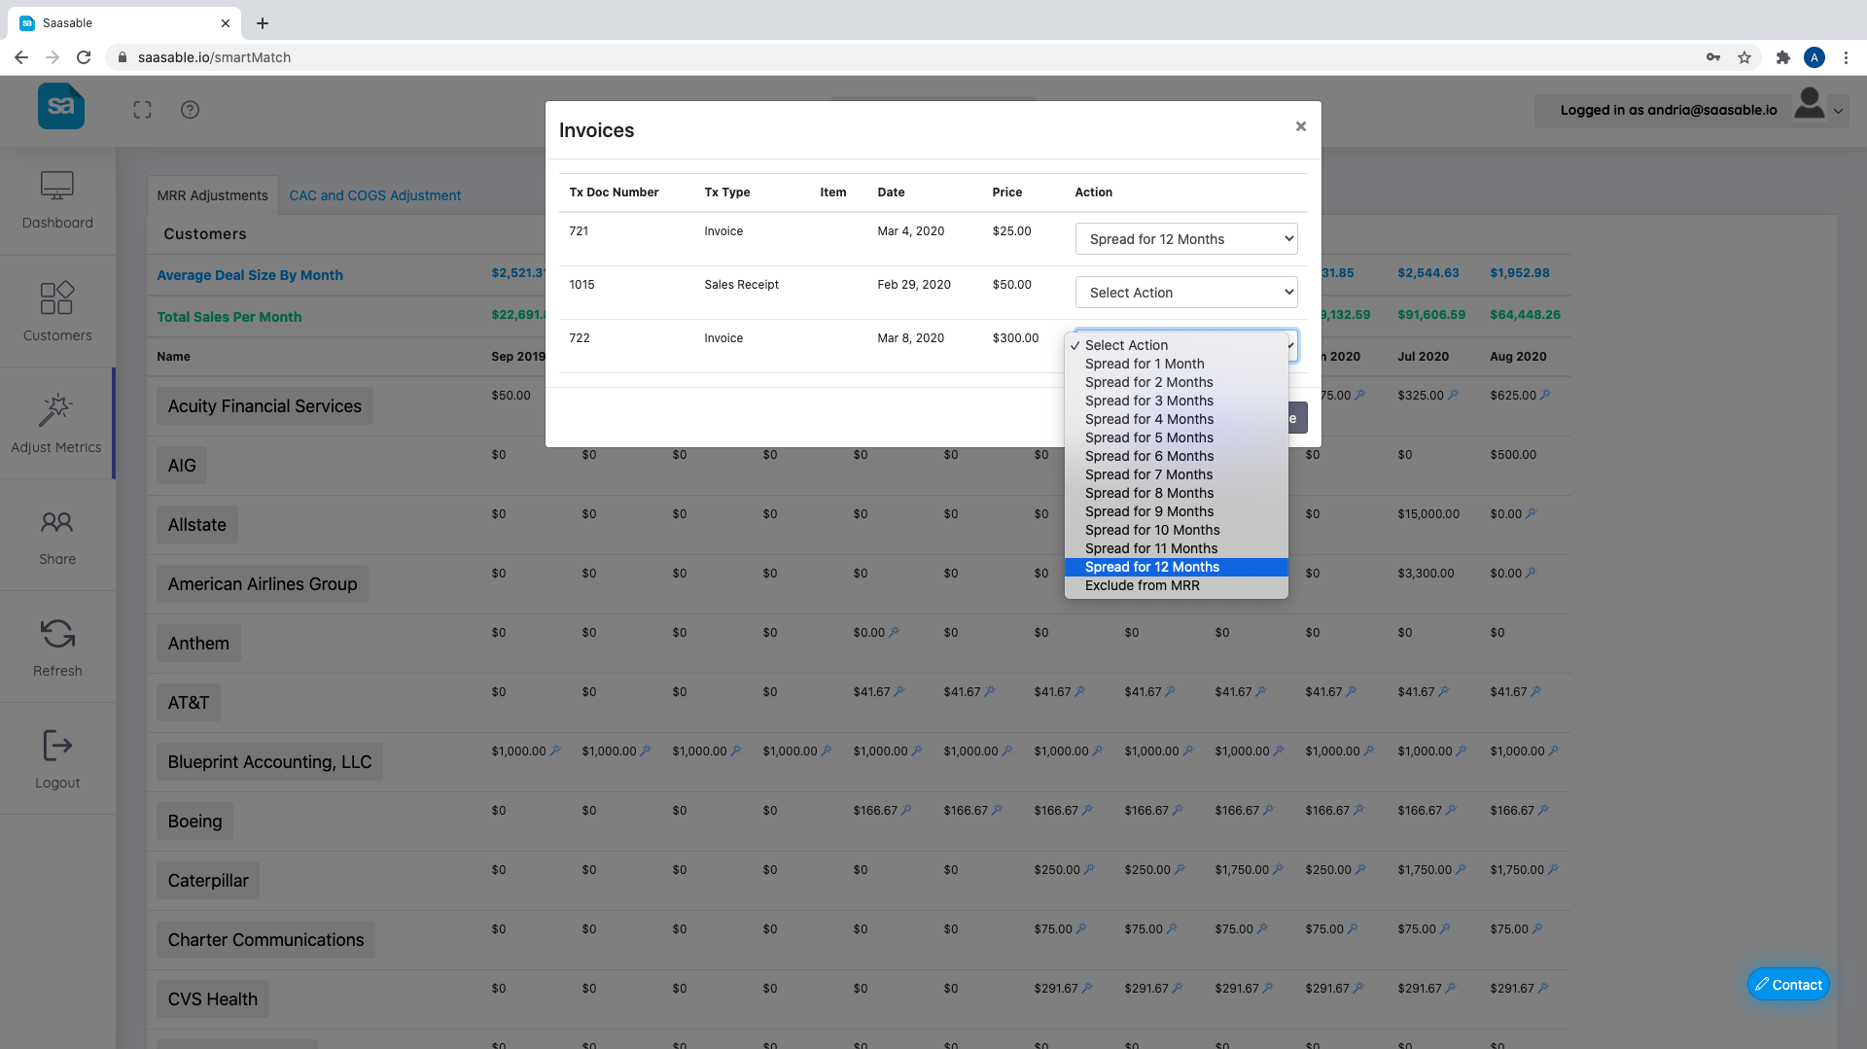Open CVS Health customer row

pos(212,999)
